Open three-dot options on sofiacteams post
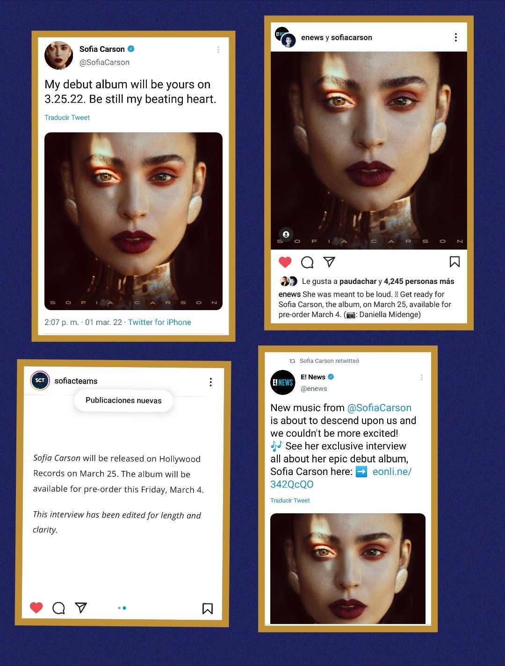Image resolution: width=505 pixels, height=666 pixels. [x=211, y=382]
